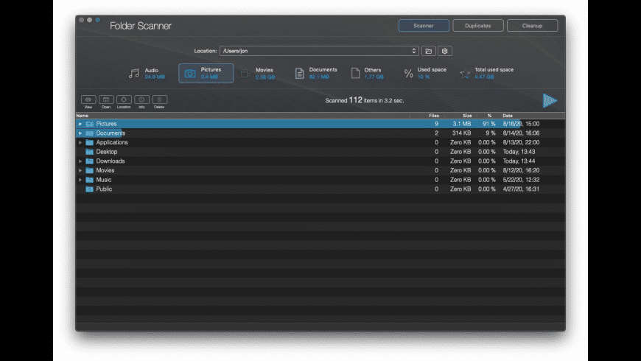
Task: Click the View eye icon in toolbar
Action: coord(88,99)
